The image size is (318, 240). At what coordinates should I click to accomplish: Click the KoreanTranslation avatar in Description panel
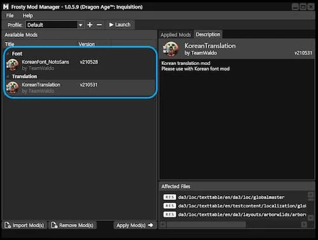point(171,49)
